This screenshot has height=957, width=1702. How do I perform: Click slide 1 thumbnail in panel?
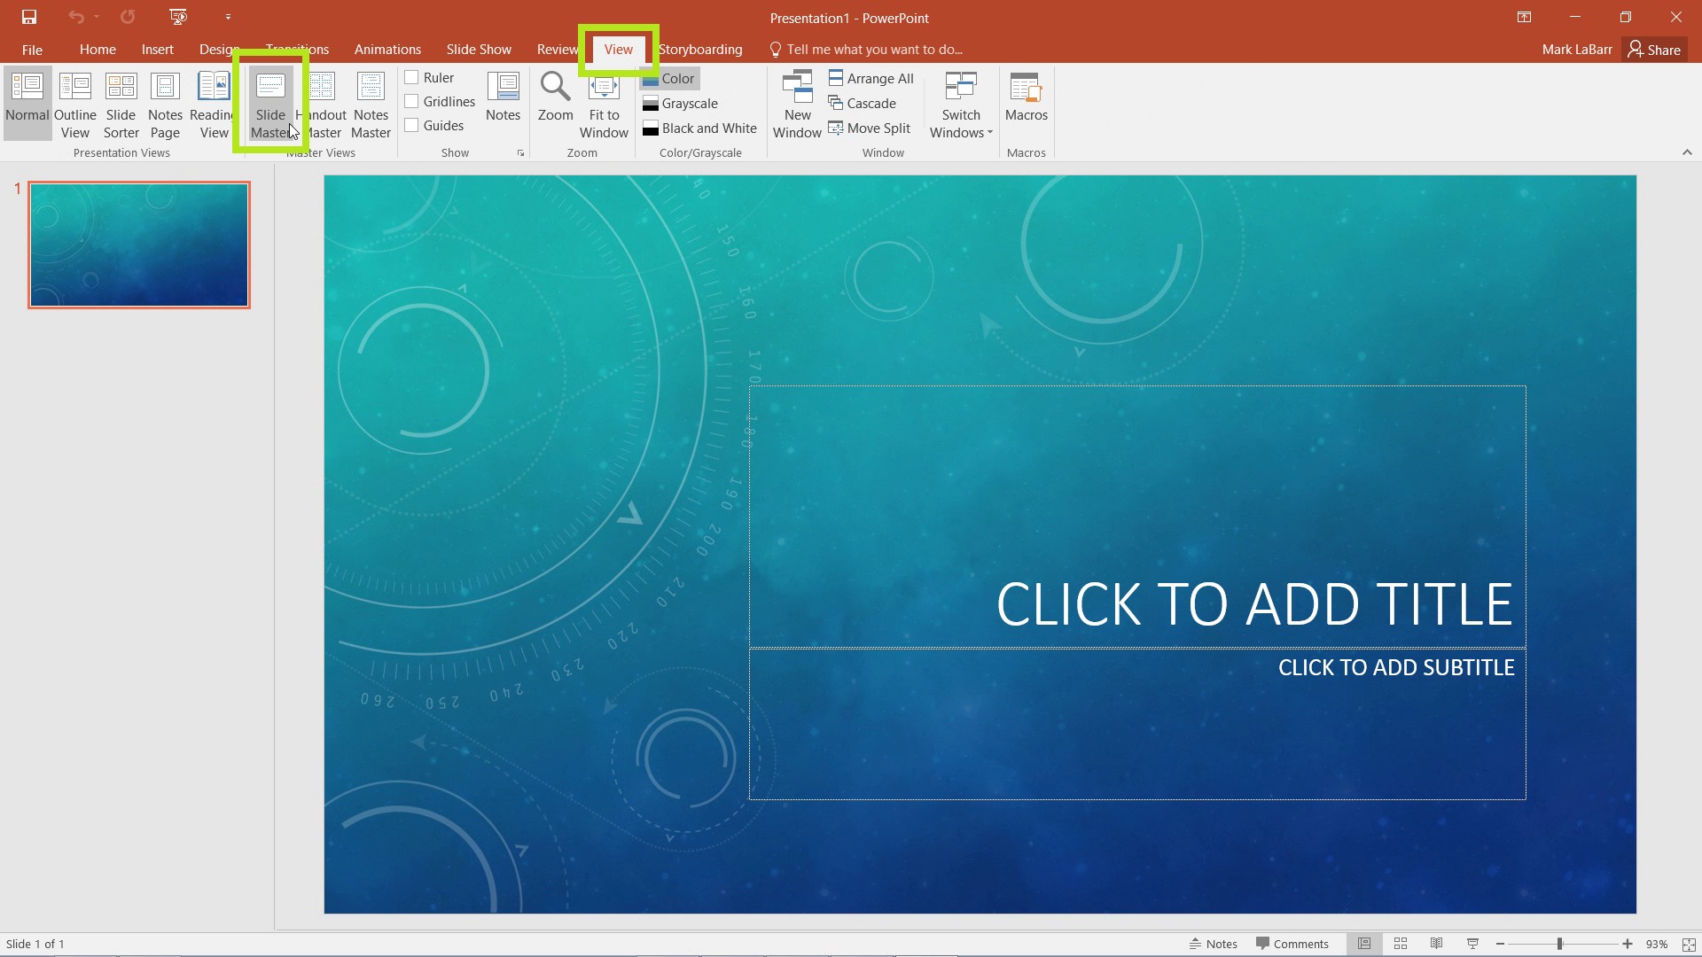(138, 243)
